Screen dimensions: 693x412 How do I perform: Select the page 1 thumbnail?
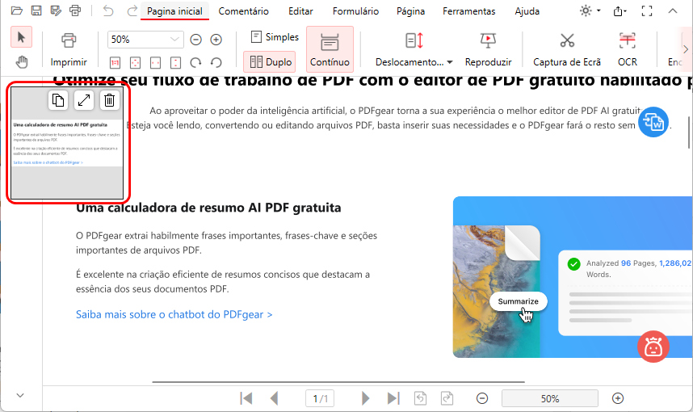[67, 143]
